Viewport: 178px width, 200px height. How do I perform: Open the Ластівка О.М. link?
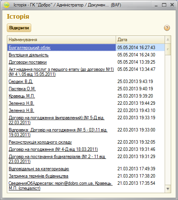point(22,89)
